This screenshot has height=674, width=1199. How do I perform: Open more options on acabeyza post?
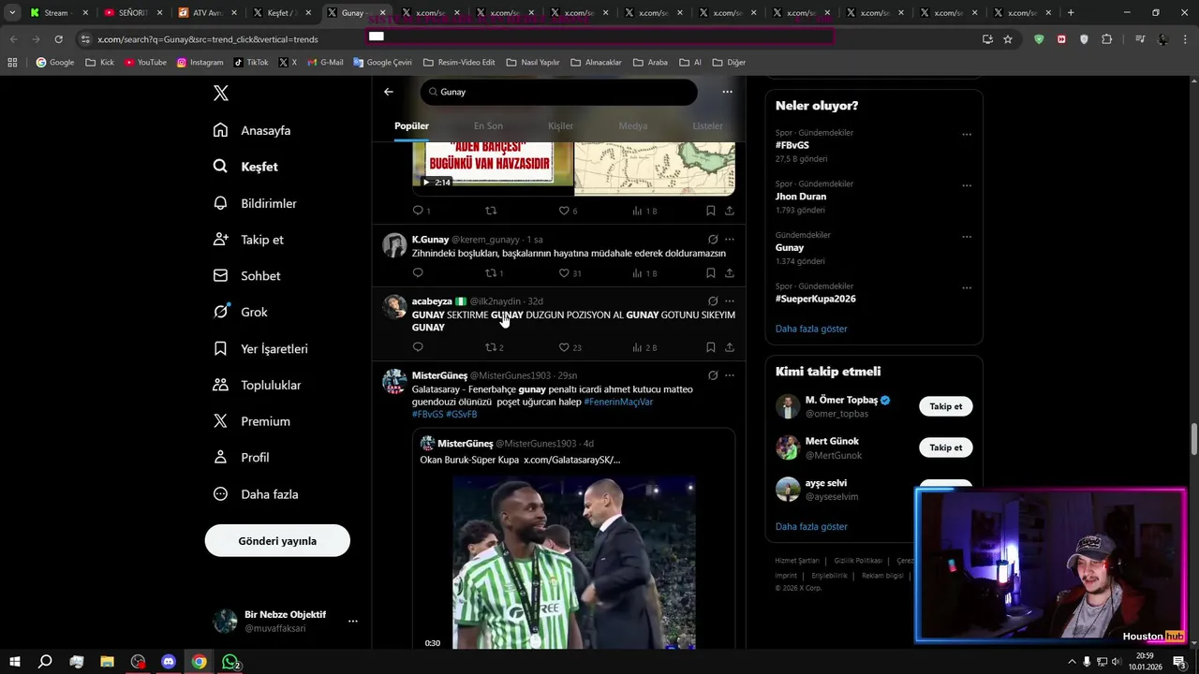[729, 301]
